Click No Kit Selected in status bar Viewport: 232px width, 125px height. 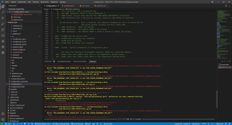[x=77, y=124]
